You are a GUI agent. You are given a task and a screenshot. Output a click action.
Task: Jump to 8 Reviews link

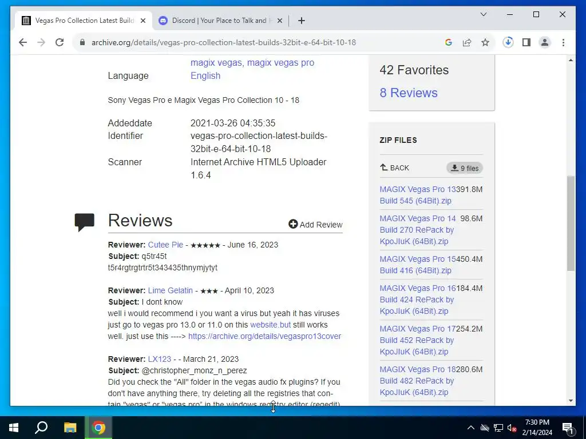[x=409, y=93]
